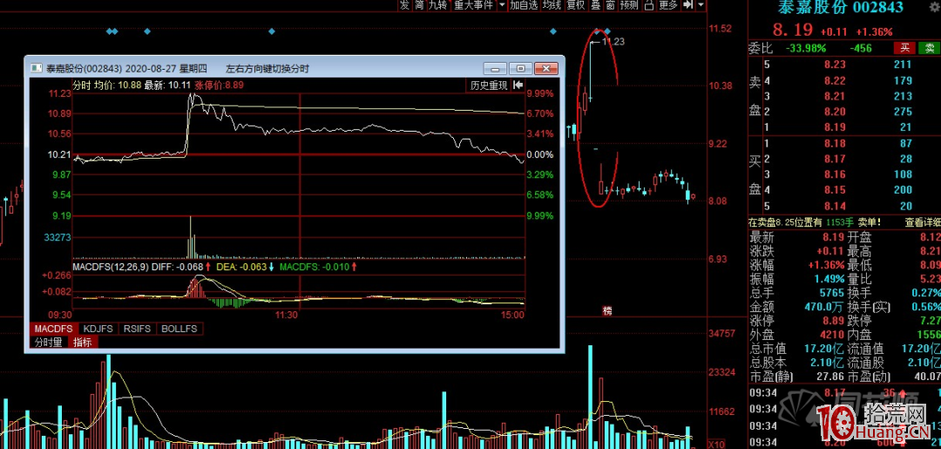The height and width of the screenshot is (449, 941).
Task: Select the RSIFS indicator tab
Action: [138, 329]
